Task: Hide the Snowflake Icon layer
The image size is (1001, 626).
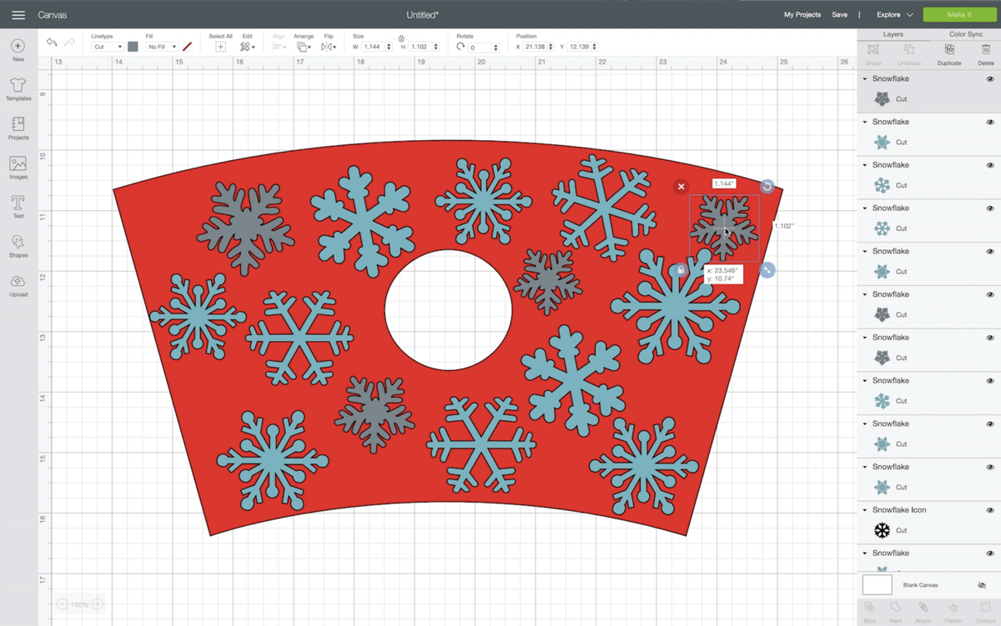Action: click(990, 510)
